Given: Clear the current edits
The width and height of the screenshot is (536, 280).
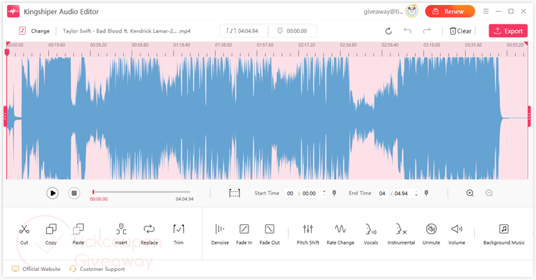Looking at the screenshot, I should coord(460,31).
